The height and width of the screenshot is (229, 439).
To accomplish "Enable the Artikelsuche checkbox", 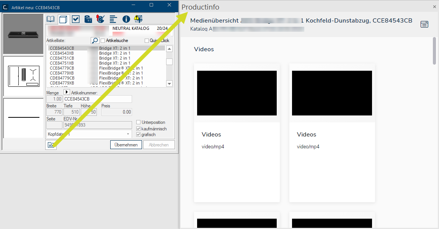I will pos(103,41).
